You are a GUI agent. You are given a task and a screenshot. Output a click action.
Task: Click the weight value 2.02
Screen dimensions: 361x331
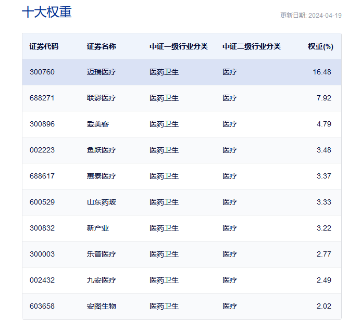coord(324,306)
